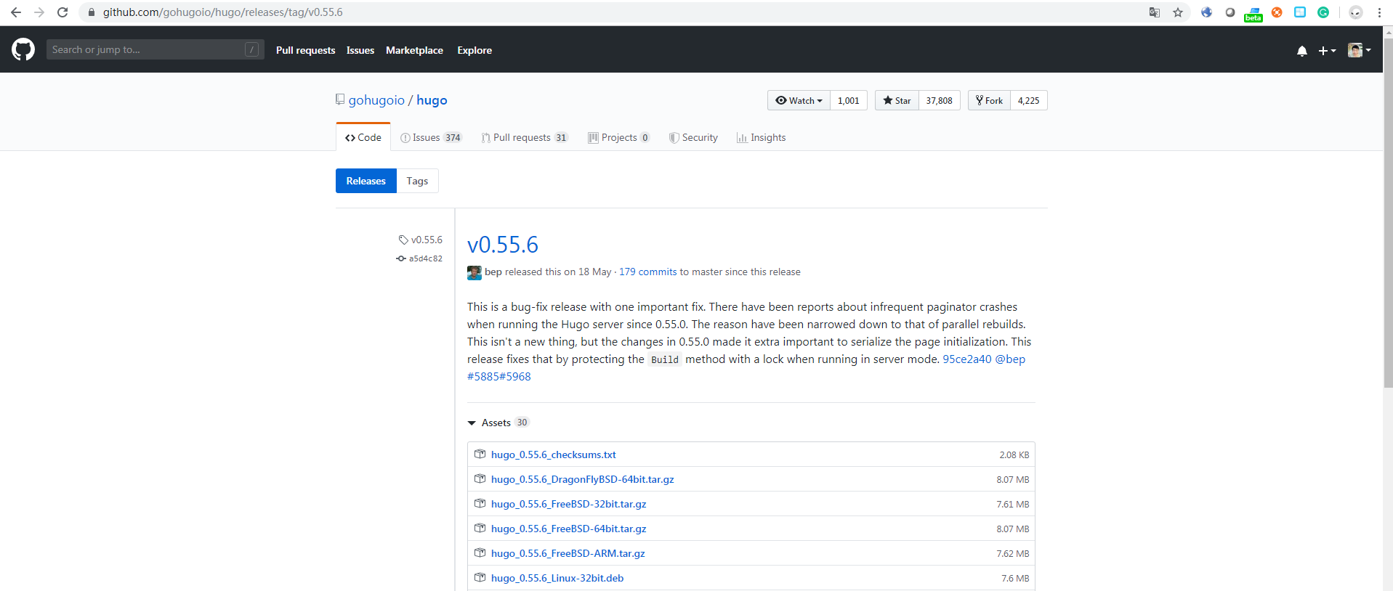Open the hugo repository link
The image size is (1393, 591).
tap(432, 100)
